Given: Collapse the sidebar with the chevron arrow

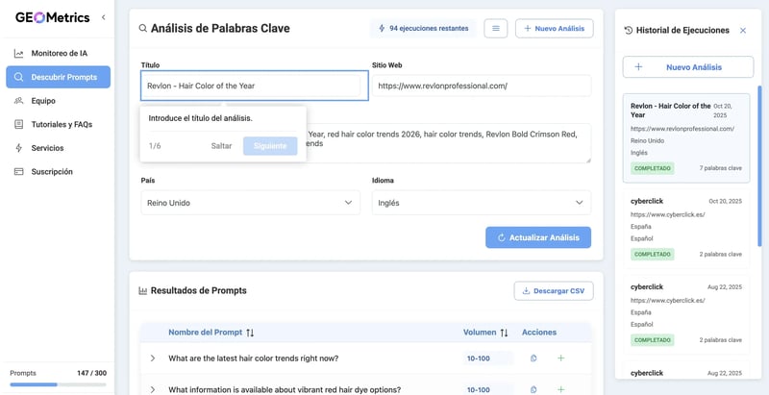Looking at the screenshot, I should tap(104, 17).
